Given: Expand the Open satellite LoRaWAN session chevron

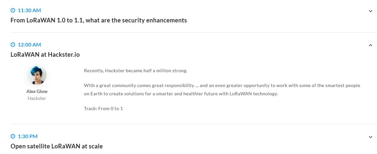Looking at the screenshot, I should coord(370,137).
